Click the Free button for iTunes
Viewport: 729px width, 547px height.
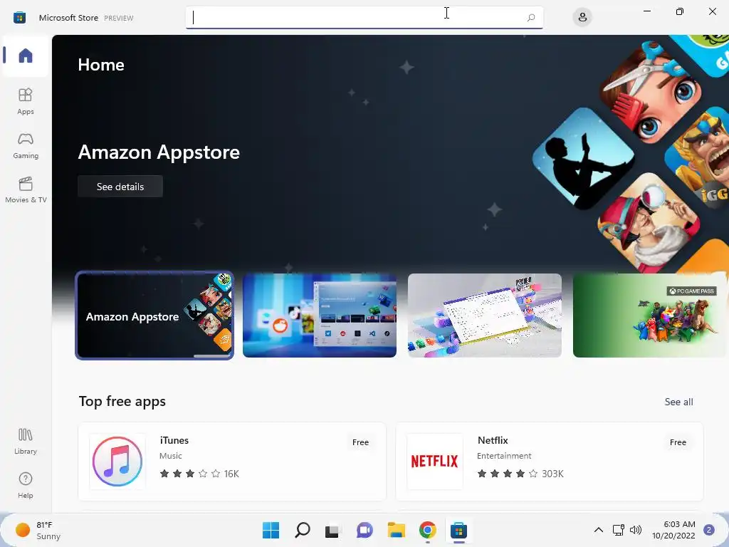point(360,442)
